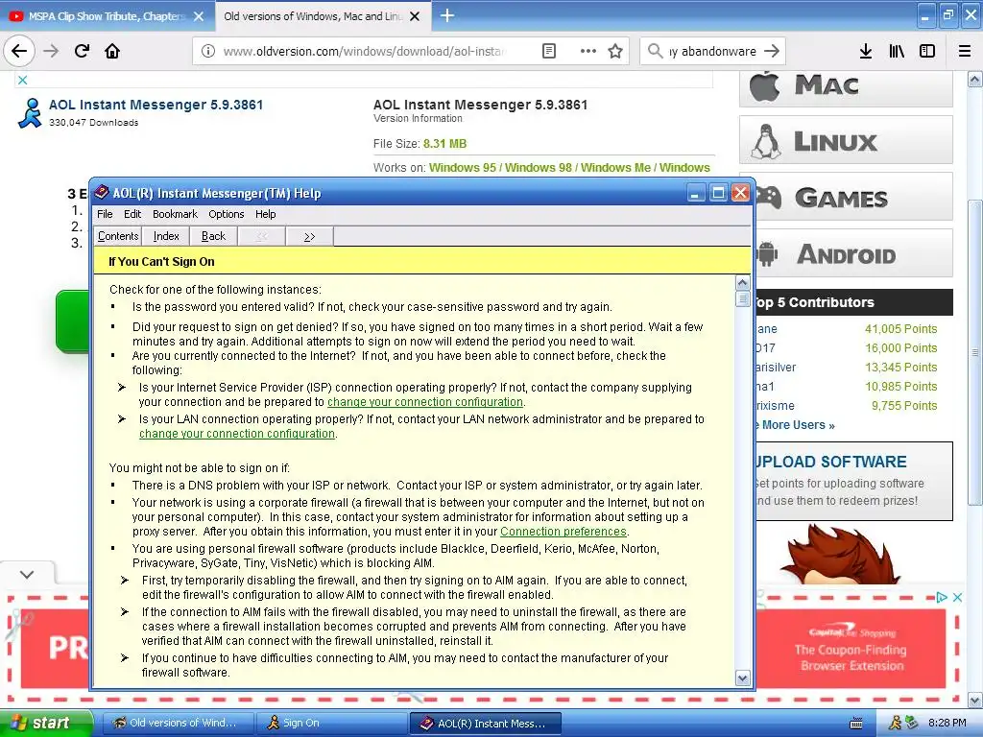The width and height of the screenshot is (983, 737).
Task: Click Index button in help toolbar
Action: (x=166, y=236)
